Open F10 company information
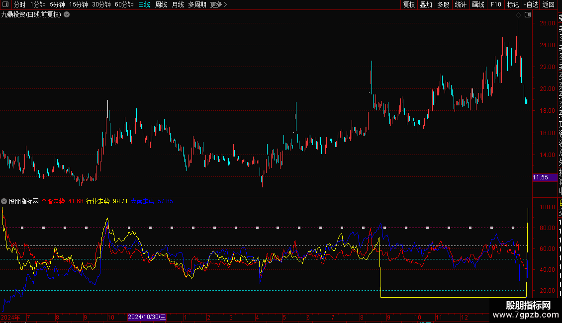This screenshot has height=323, width=562. (x=496, y=4)
